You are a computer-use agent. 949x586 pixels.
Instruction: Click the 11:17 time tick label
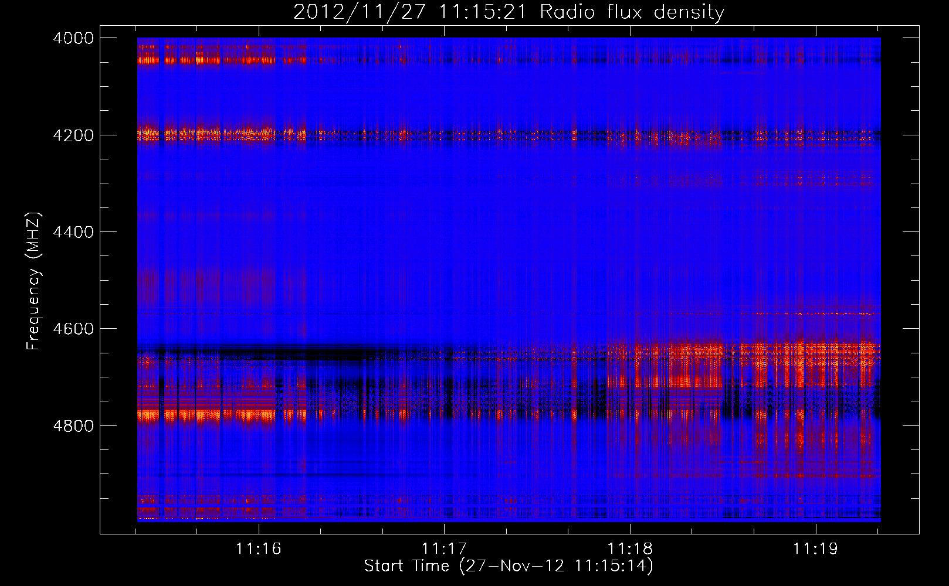pyautogui.click(x=444, y=548)
